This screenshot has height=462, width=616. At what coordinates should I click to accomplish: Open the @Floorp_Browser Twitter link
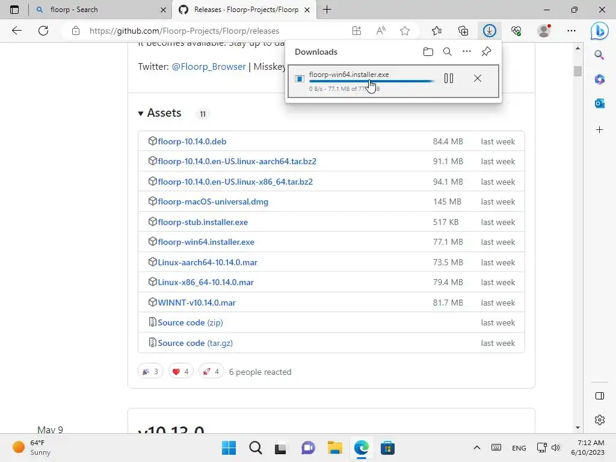tap(209, 66)
